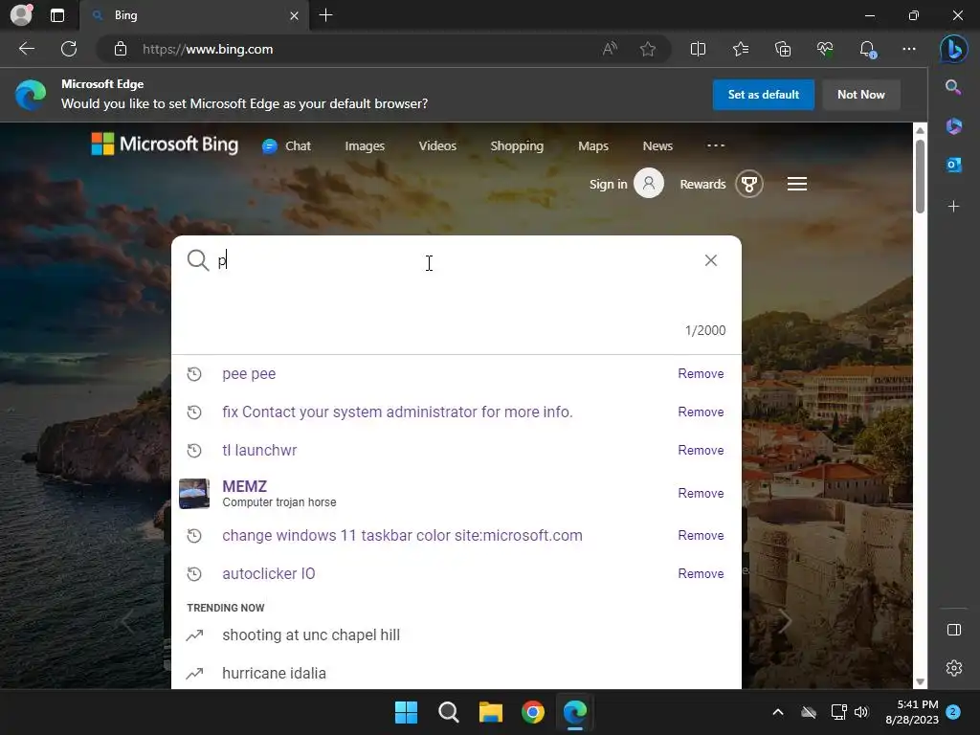Open split screen view
The height and width of the screenshot is (735, 980).
point(698,49)
